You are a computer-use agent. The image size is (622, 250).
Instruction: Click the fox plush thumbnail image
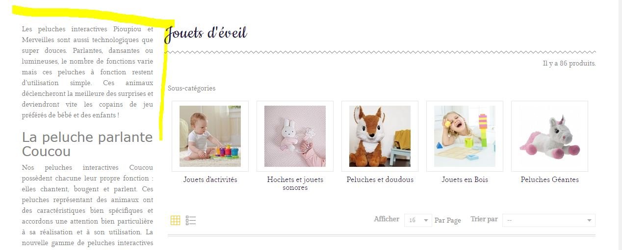[380, 136]
